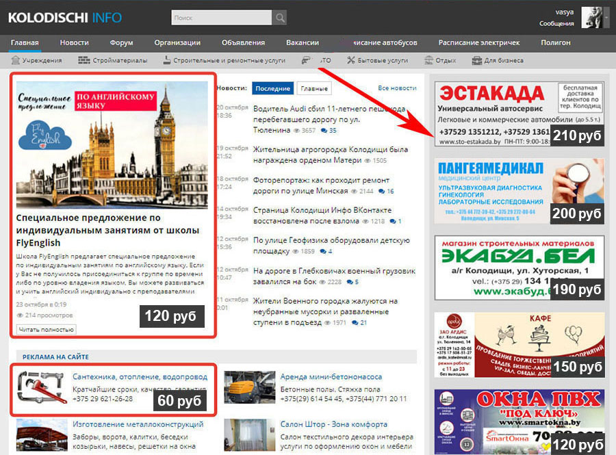616x455 pixels.
Task: Switch to the Последние news tab
Action: 272,88
